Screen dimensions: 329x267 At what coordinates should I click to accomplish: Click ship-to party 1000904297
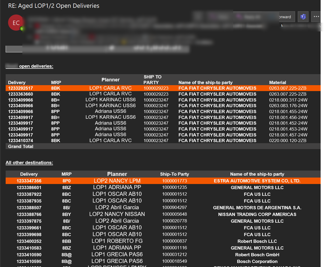[174, 208]
